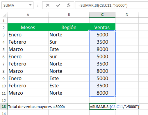The height and width of the screenshot is (115, 148).
Task: Click the Ventas header cell
Action: pos(102,27)
